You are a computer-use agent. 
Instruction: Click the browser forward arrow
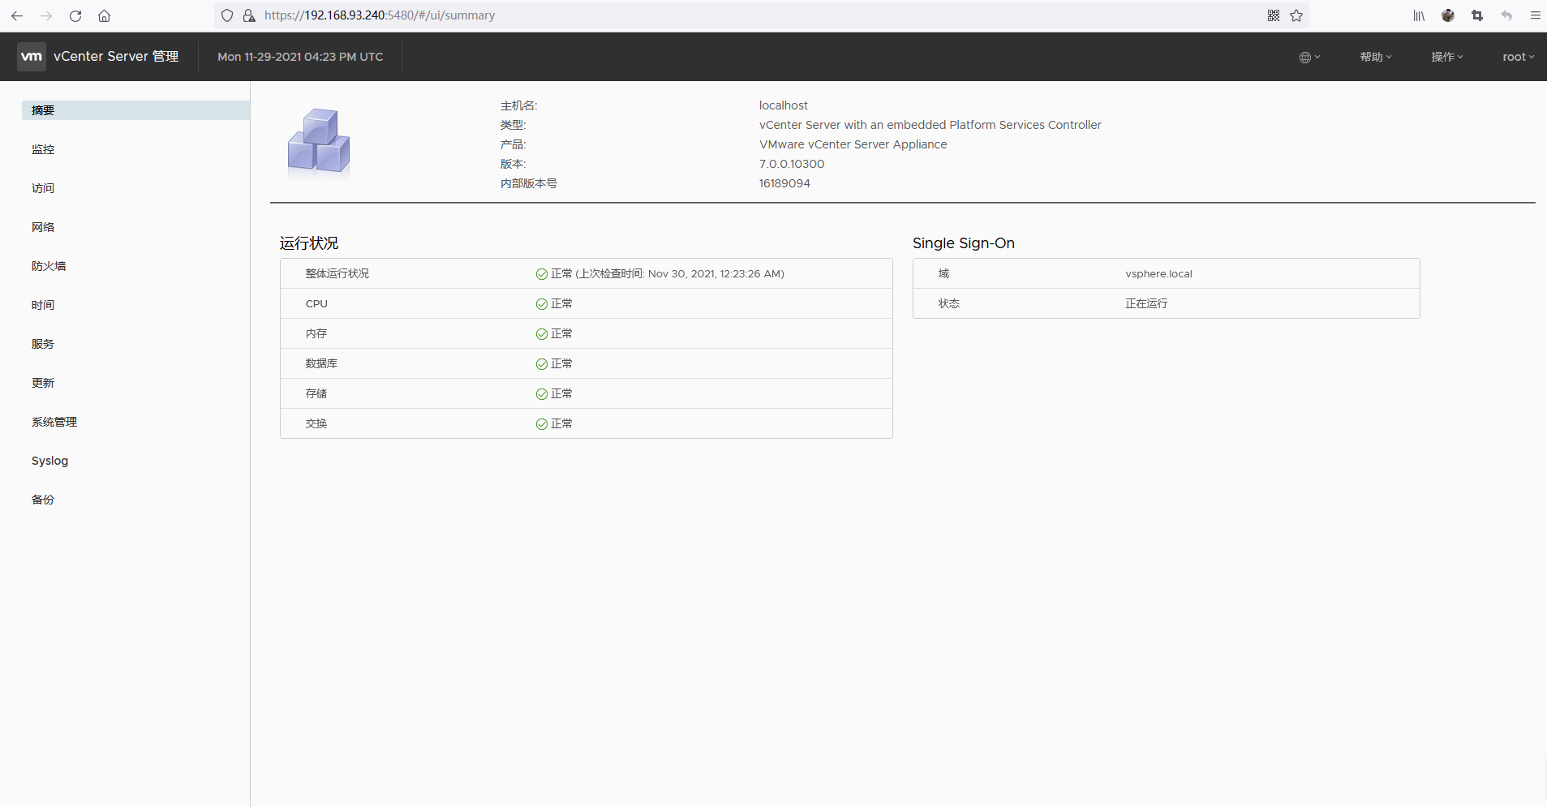coord(46,15)
